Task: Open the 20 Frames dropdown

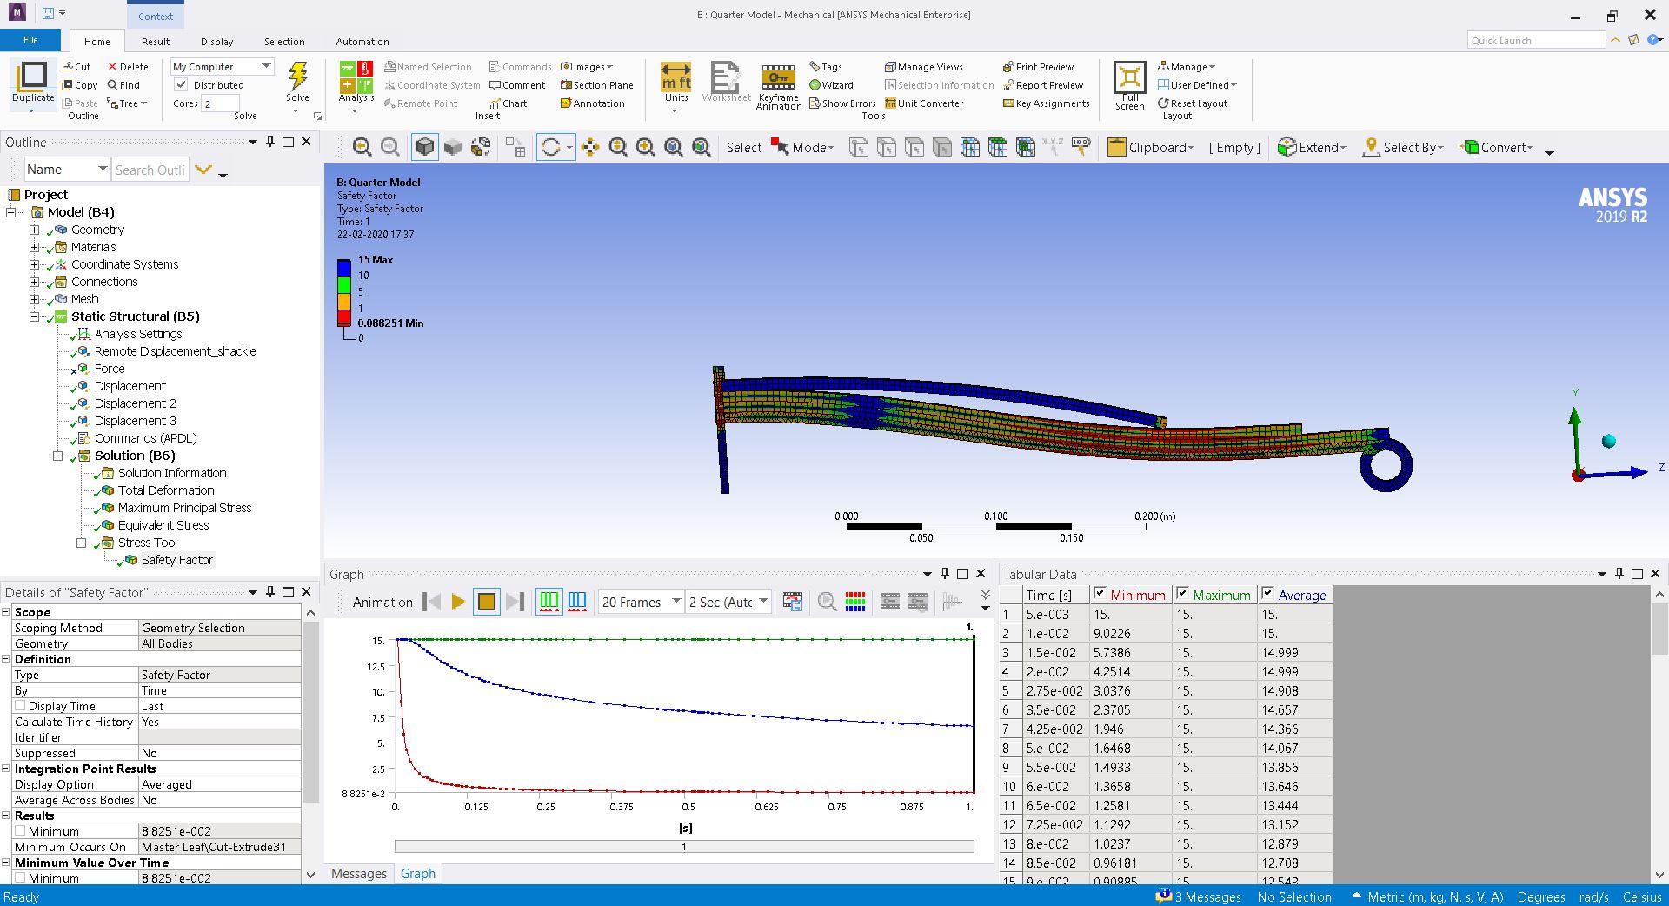Action: coord(641,602)
